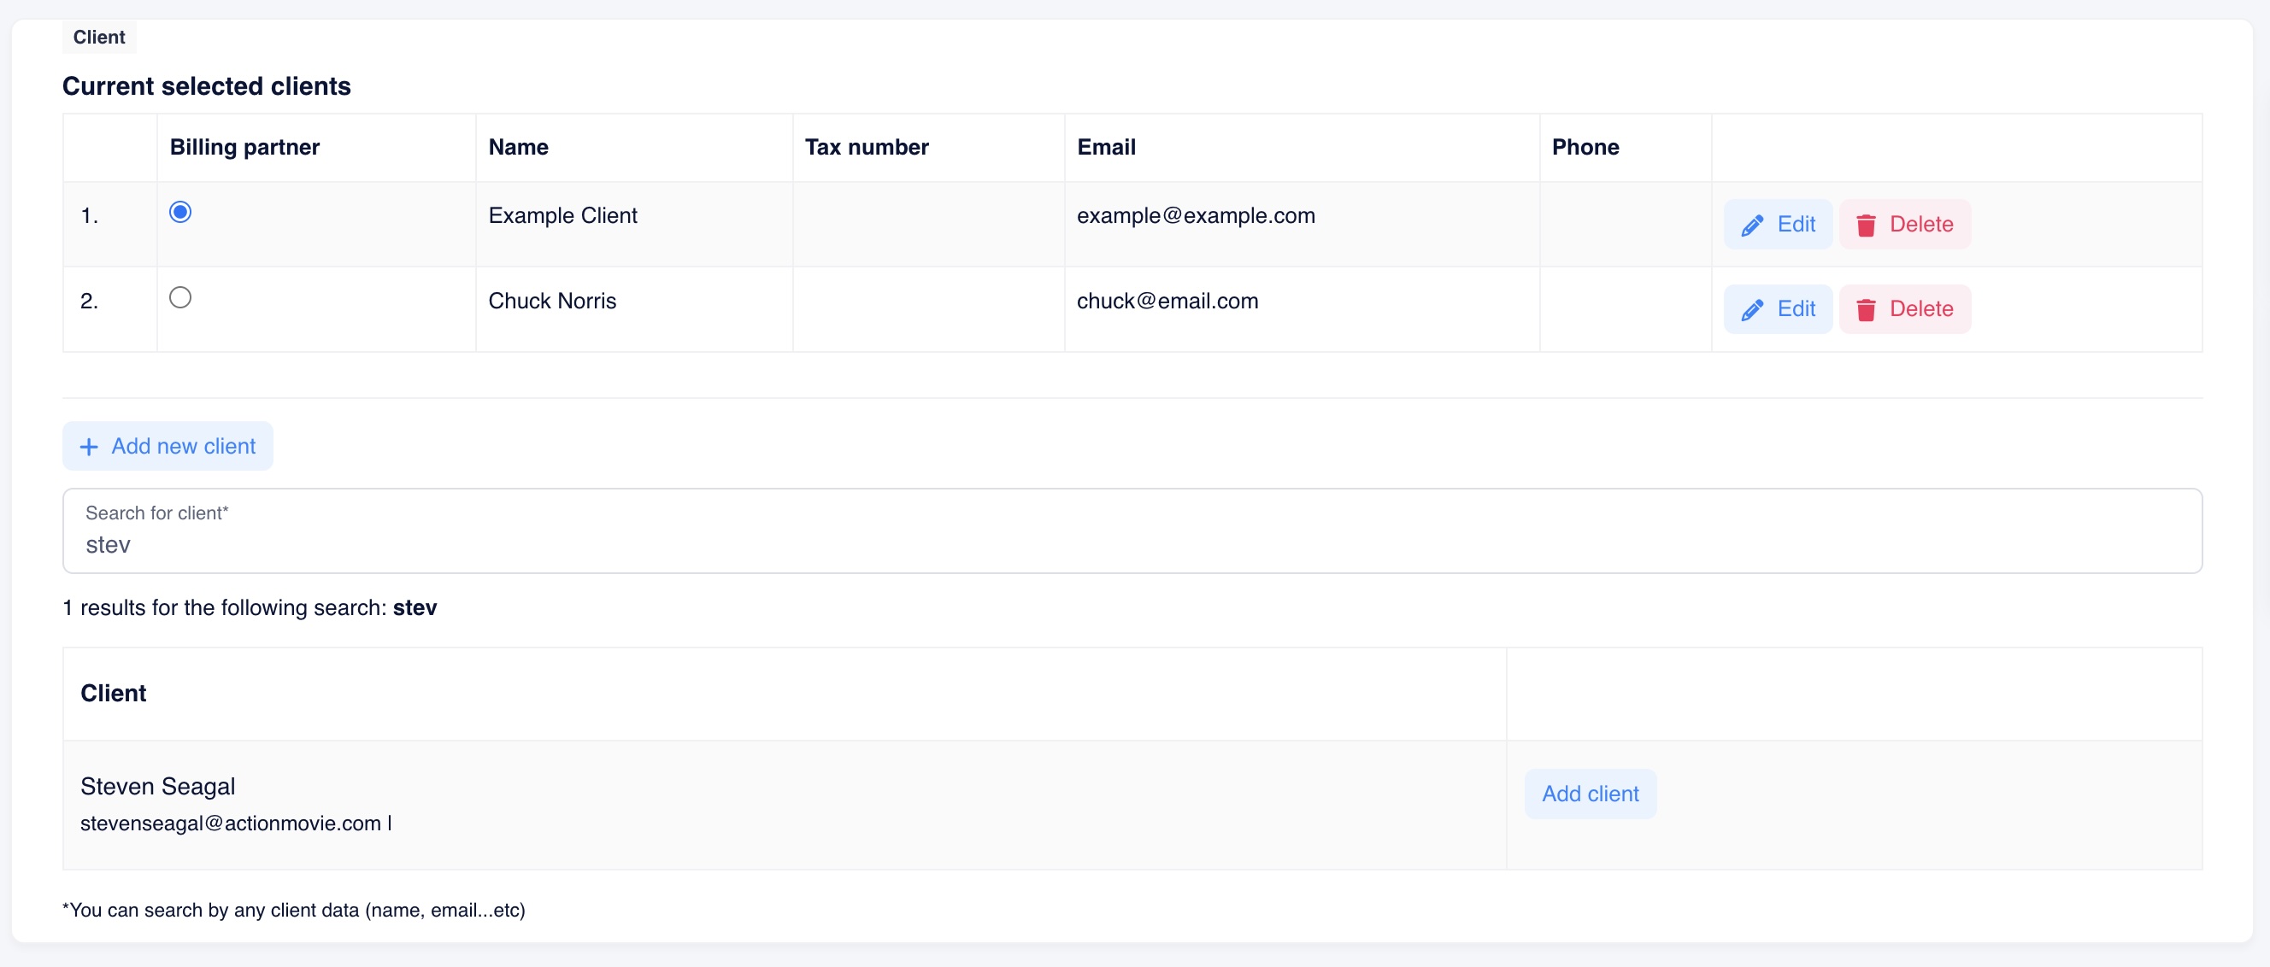Viewport: 2270px width, 967px height.
Task: Click stevenseagal@actionmovie.com email text
Action: tap(230, 823)
